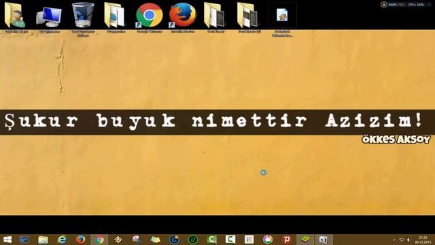Screen dimensions: 435x245
Task: Launch Mozilla Firefox desktop shortcut
Action: (x=183, y=16)
